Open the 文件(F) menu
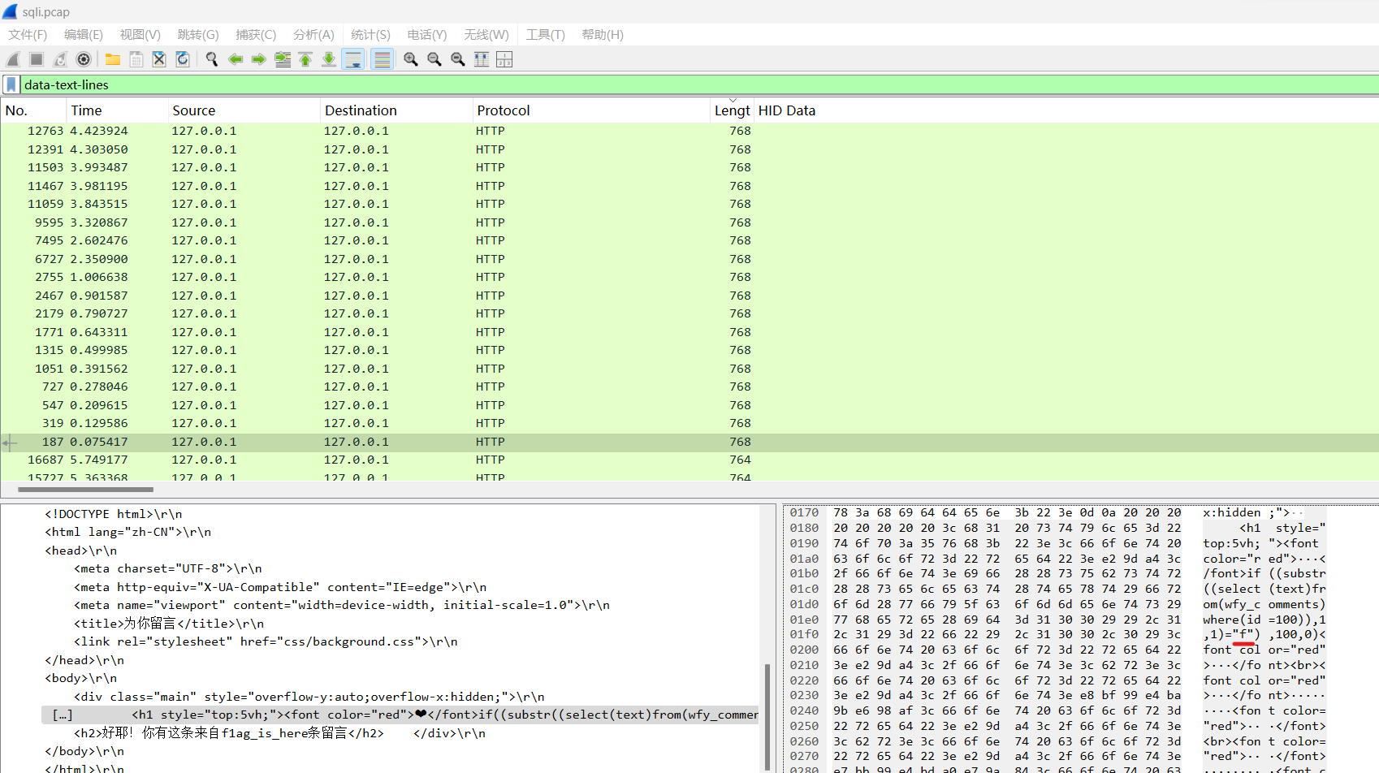 (28, 35)
